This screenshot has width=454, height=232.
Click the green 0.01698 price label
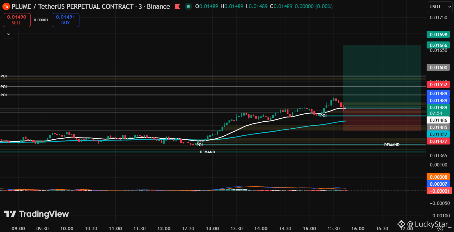pyautogui.click(x=438, y=34)
